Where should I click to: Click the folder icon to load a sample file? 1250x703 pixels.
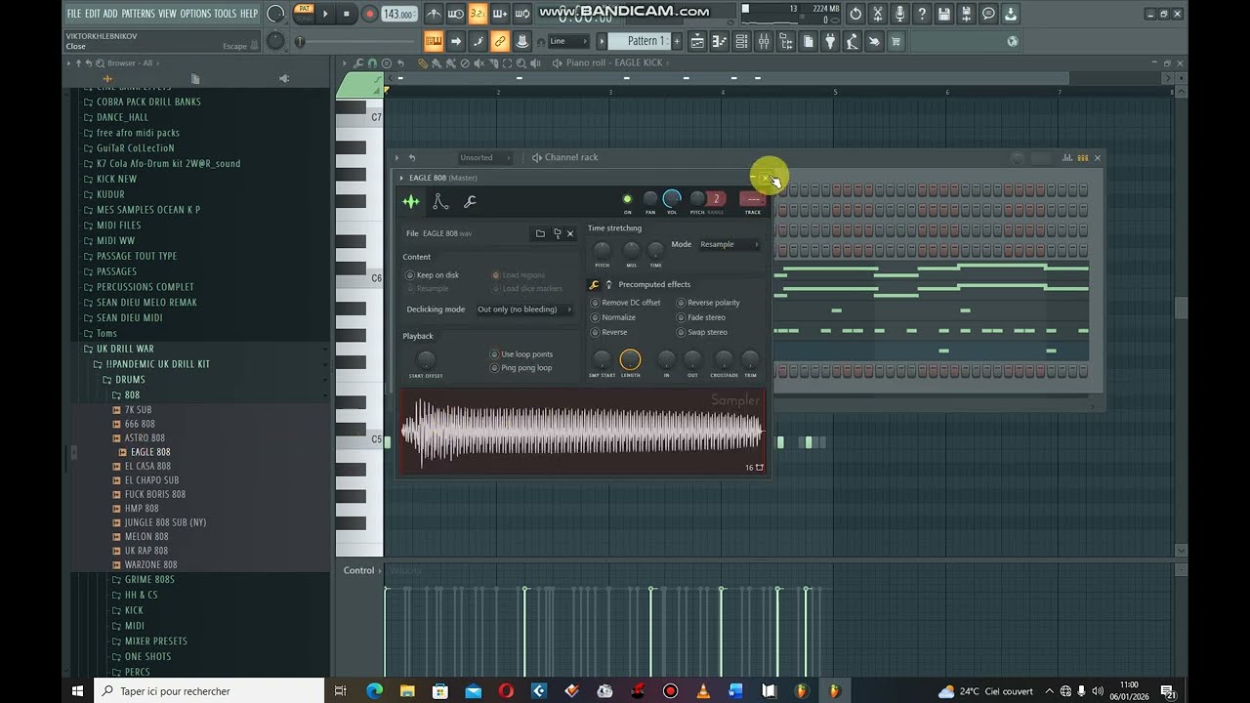(x=539, y=233)
